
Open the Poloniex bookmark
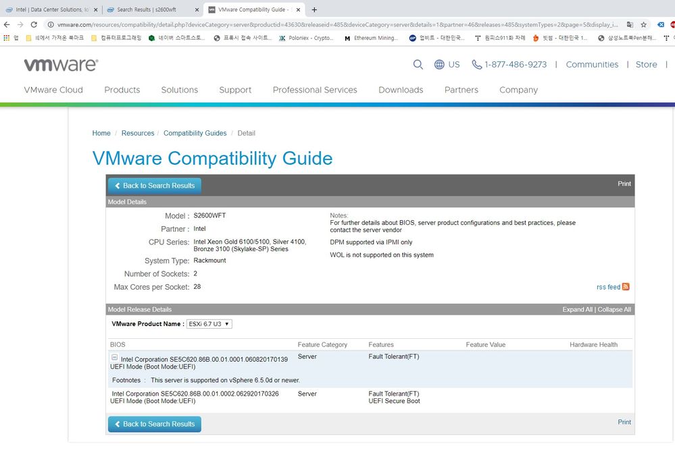[x=306, y=38]
